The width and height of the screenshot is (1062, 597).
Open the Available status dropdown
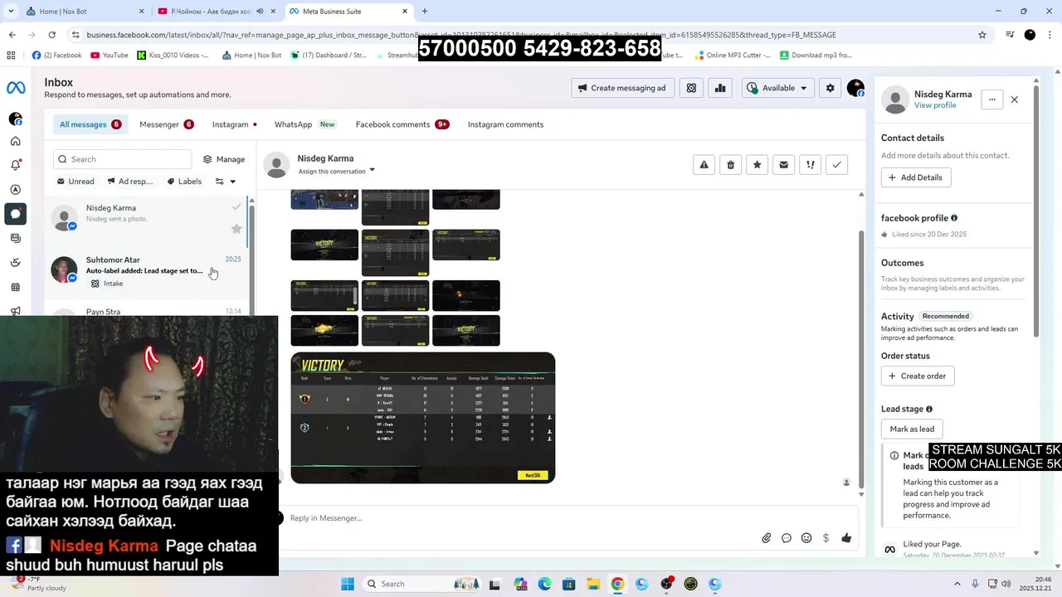pos(776,88)
